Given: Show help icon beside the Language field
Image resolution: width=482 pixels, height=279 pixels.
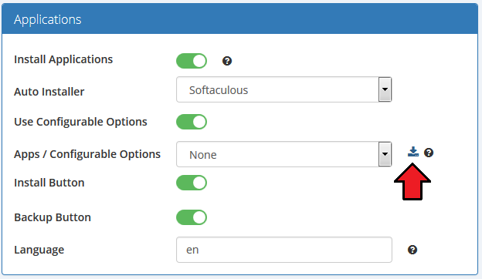Looking at the screenshot, I should [412, 250].
